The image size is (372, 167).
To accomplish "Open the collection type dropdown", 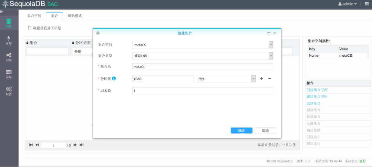I will (x=203, y=56).
